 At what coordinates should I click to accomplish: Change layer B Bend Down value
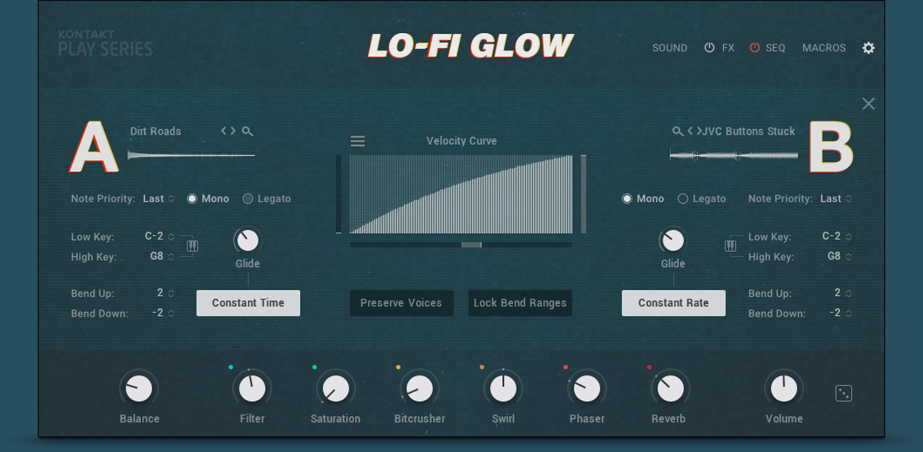[x=840, y=313]
